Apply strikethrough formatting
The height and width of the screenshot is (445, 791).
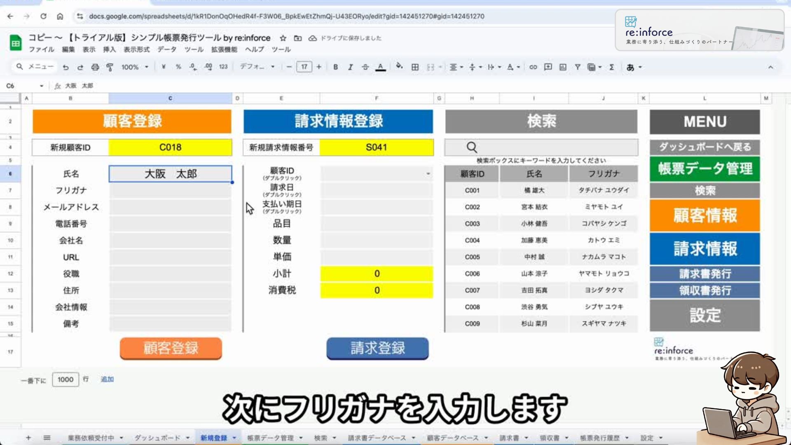click(365, 67)
